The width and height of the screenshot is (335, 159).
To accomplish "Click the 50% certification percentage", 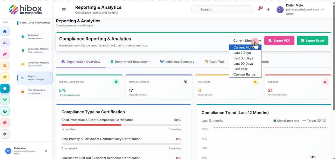I will [x=177, y=120].
